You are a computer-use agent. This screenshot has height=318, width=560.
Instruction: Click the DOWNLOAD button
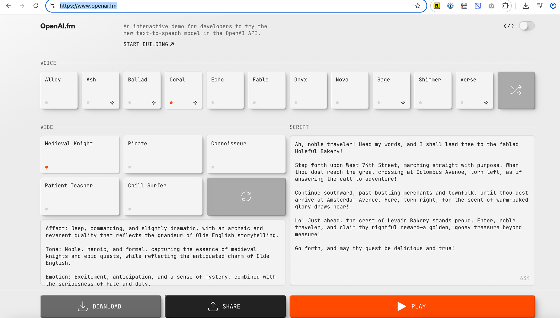point(101,306)
